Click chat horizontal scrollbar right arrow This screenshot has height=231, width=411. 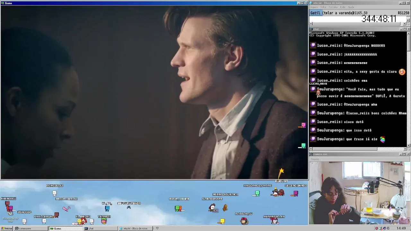tap(405, 149)
